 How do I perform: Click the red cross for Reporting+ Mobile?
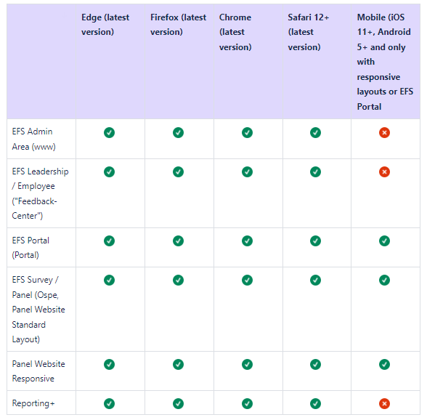pos(384,403)
